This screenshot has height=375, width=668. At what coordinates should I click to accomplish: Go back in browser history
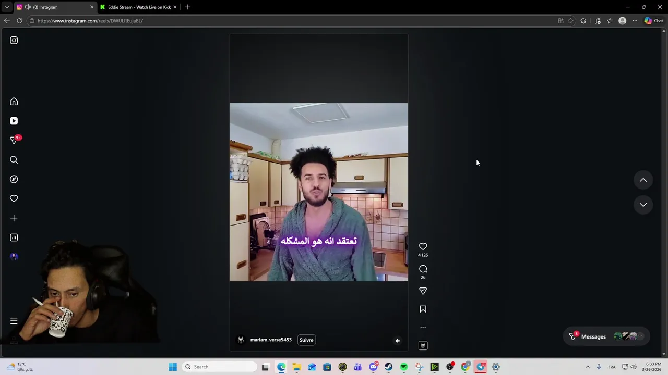click(7, 21)
